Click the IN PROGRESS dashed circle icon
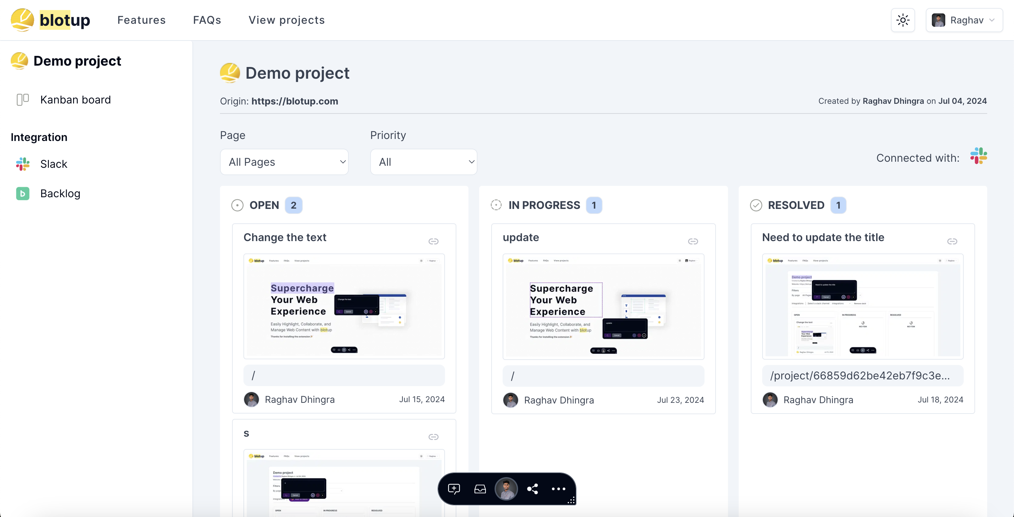 coord(496,205)
